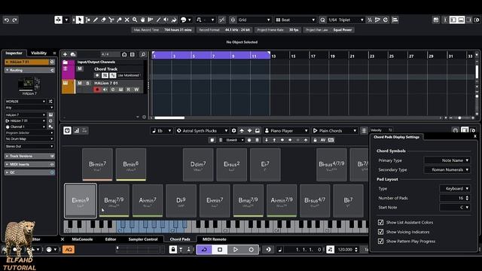Trigger the Ebmin9 chord pad

[x=81, y=201]
